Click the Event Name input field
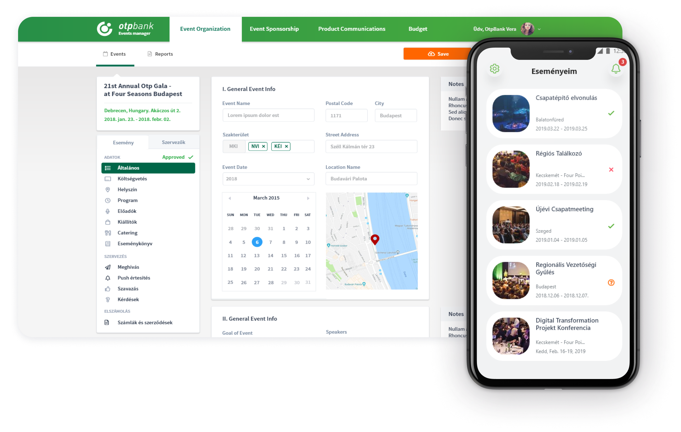This screenshot has width=681, height=432. coord(268,115)
